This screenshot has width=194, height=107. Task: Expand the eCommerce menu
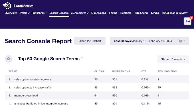(80, 13)
